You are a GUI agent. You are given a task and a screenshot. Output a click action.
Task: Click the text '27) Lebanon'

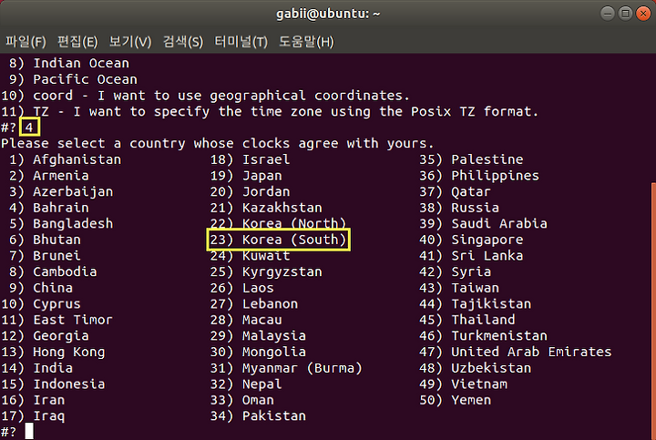point(254,303)
